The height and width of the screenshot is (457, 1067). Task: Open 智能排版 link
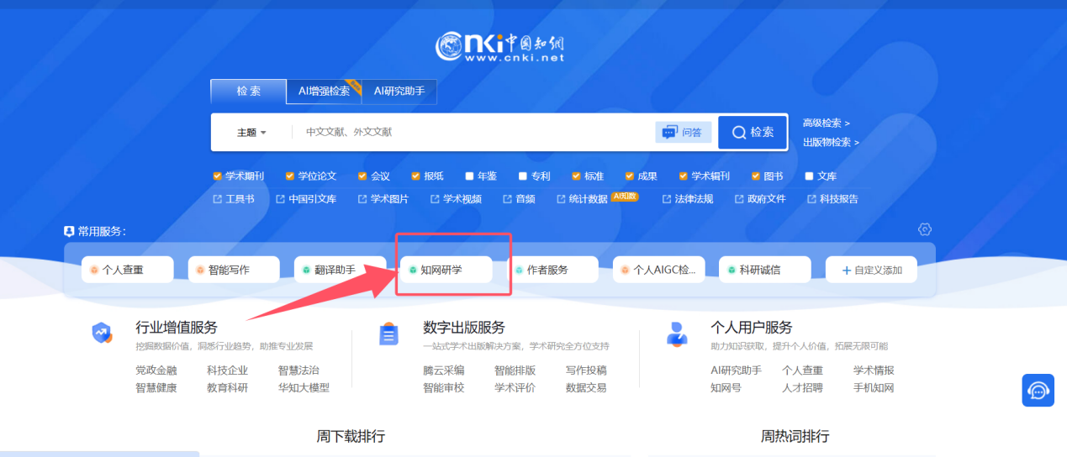[x=515, y=370]
